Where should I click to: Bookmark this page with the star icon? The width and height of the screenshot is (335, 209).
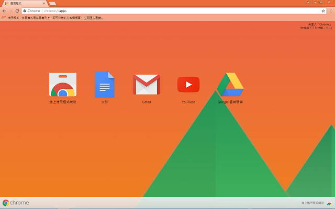pyautogui.click(x=323, y=11)
